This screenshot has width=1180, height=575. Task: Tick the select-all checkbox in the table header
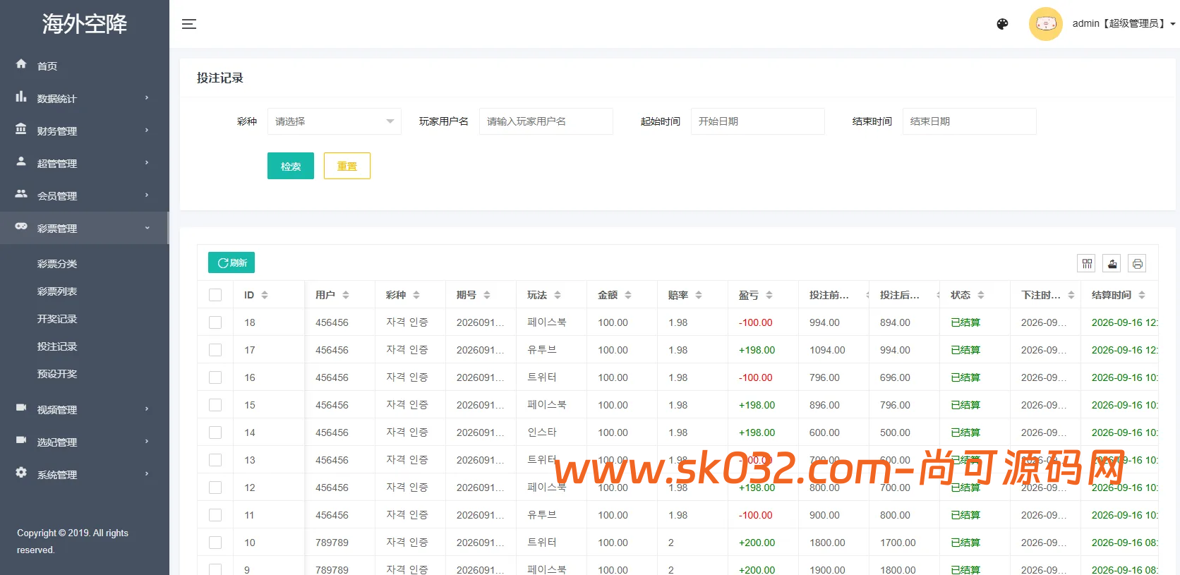coord(215,295)
